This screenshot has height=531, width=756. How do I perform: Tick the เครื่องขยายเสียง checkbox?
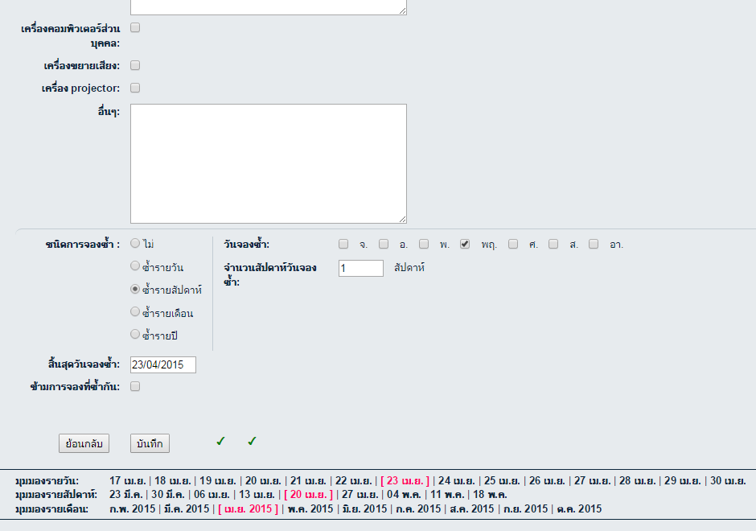pyautogui.click(x=135, y=65)
